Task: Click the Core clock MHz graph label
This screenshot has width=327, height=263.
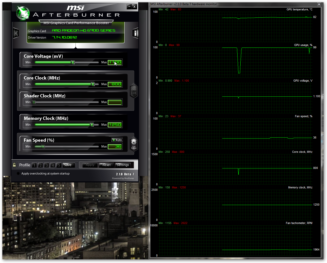Action: 302,152
